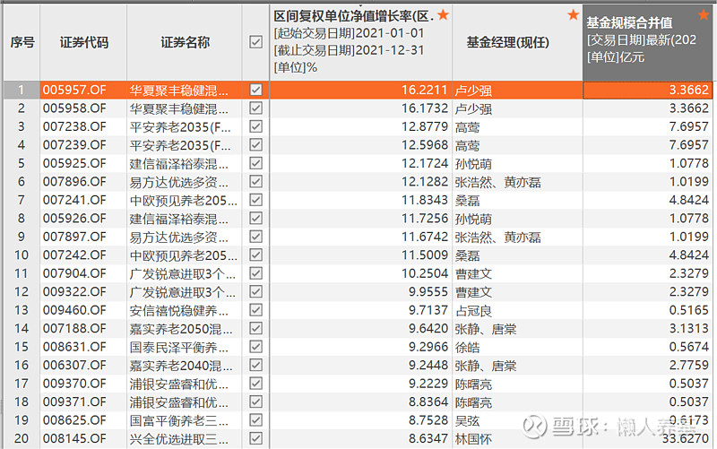Toggle the select-all checkbox in header
The image size is (717, 449).
coord(256,42)
